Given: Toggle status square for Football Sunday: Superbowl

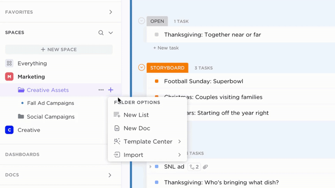Looking at the screenshot, I should 157,81.
